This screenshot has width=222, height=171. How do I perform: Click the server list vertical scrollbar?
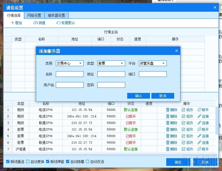pyautogui.click(x=217, y=121)
